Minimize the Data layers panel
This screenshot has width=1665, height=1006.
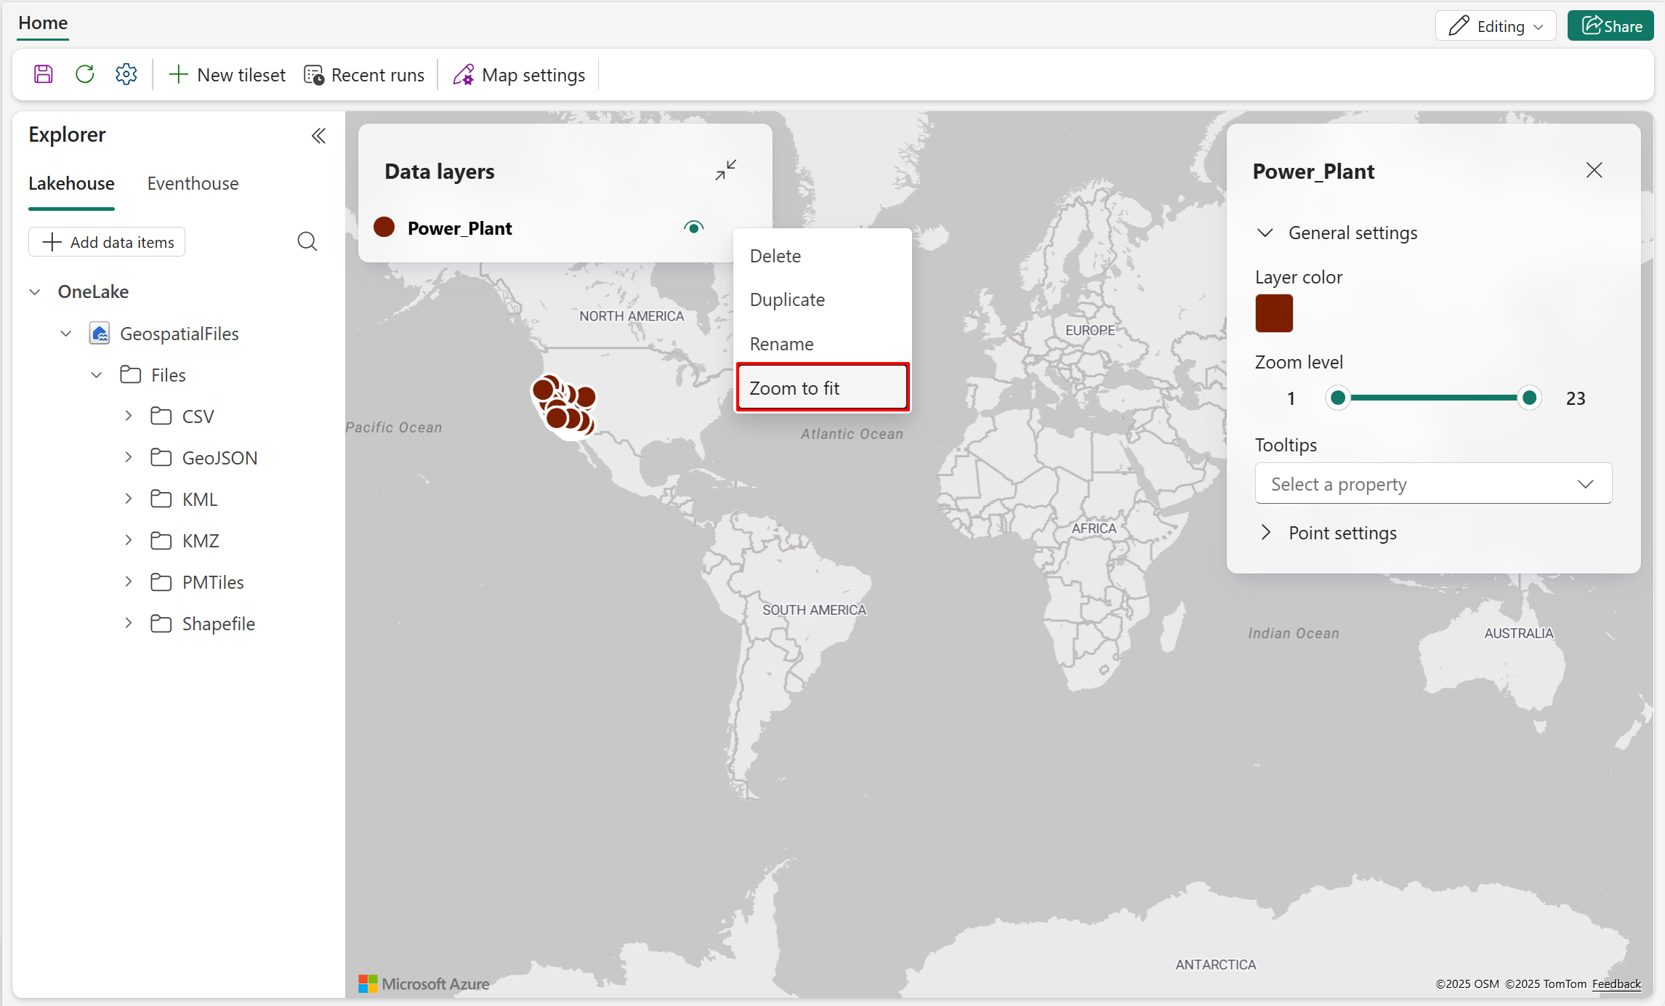725,170
